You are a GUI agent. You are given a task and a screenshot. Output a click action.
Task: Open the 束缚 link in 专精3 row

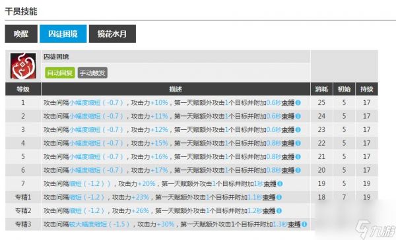click(x=294, y=224)
